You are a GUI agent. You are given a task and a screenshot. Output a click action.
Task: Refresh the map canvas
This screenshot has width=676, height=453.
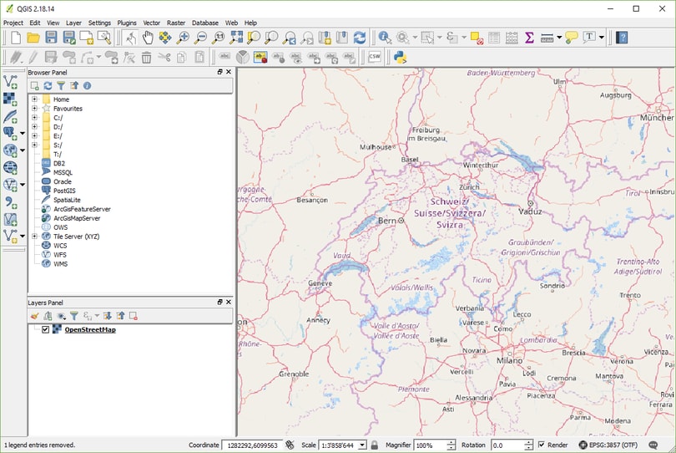pyautogui.click(x=360, y=38)
